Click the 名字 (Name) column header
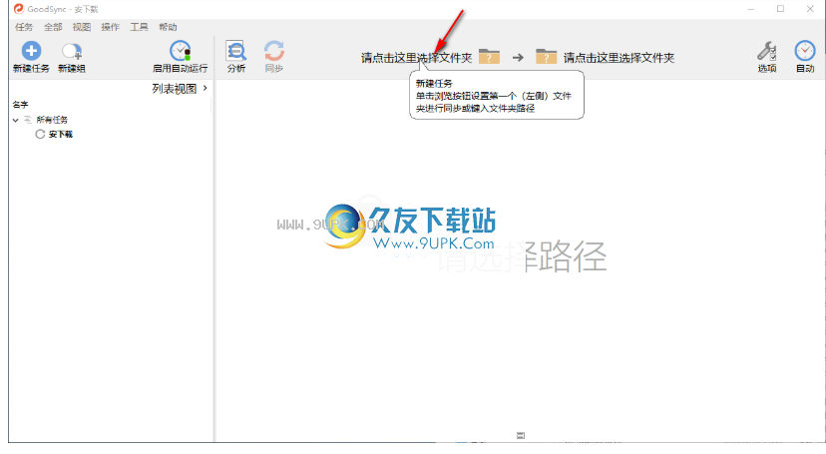826x454 pixels. [x=21, y=105]
